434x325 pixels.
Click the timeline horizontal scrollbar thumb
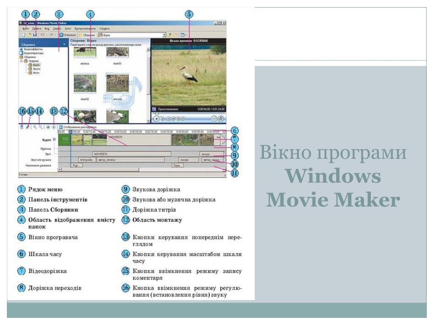100,169
